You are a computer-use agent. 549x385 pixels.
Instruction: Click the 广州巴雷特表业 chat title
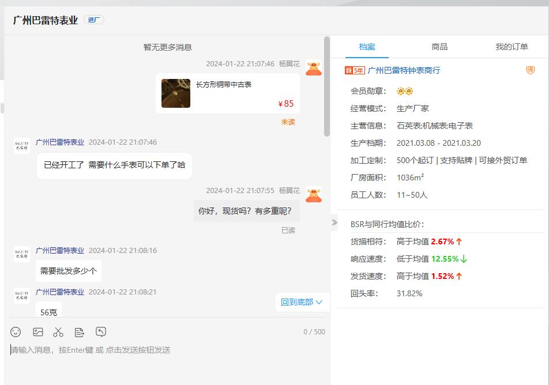46,20
